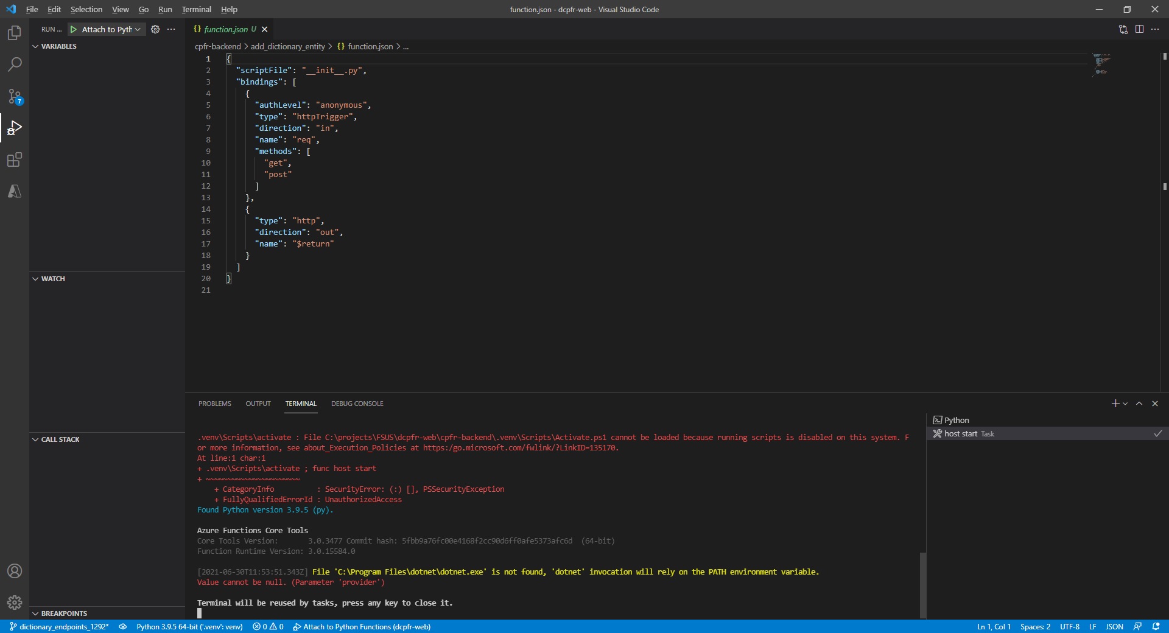Open changes compare icon in editor toolbar

[x=1123, y=29]
